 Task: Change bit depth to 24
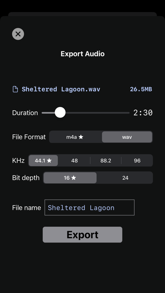(125, 178)
